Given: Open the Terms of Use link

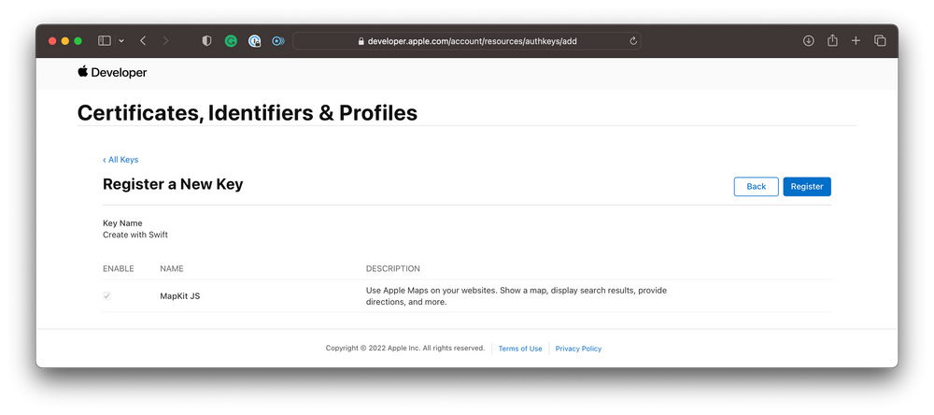Looking at the screenshot, I should coord(520,349).
